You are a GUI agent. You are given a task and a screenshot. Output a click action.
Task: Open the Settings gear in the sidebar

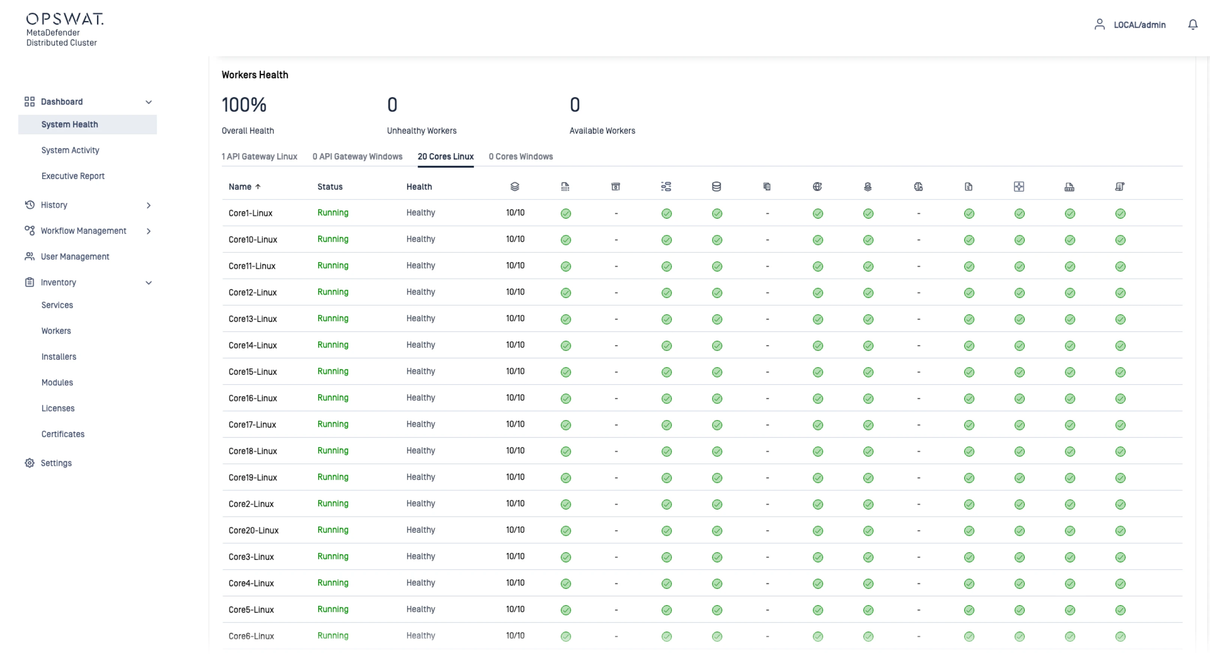(x=30, y=463)
